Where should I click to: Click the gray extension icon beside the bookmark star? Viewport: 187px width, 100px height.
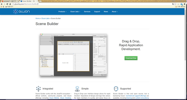coord(178,4)
